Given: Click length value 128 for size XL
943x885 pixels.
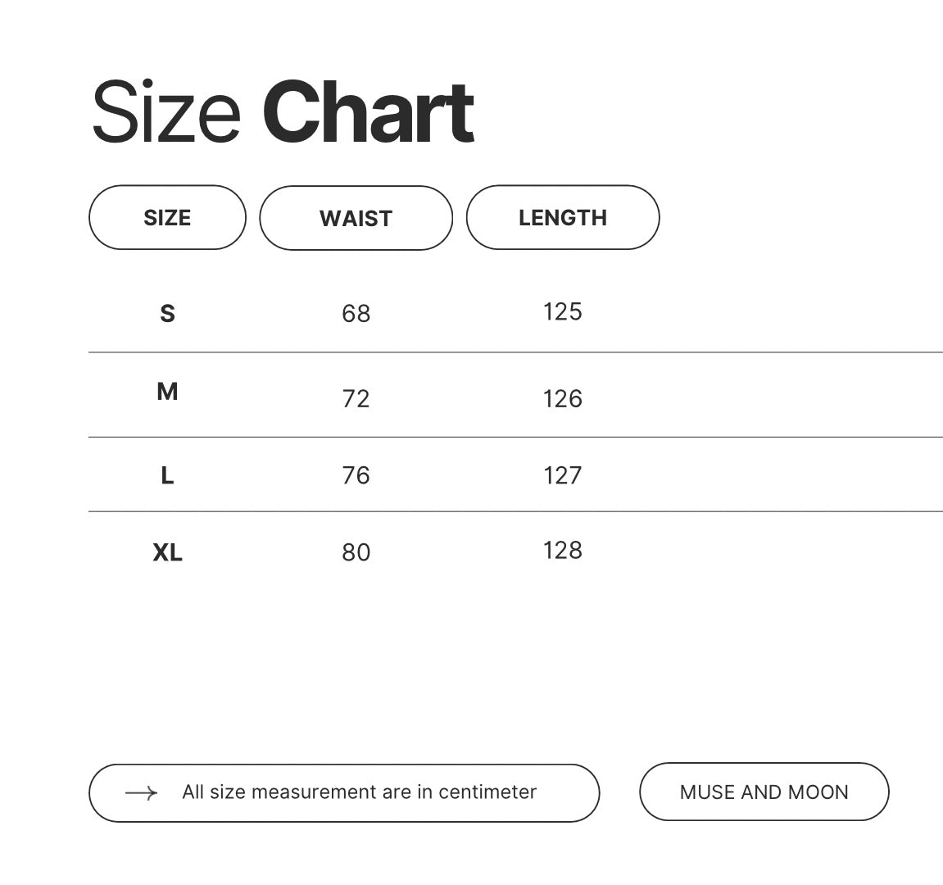Looking at the screenshot, I should click(562, 550).
